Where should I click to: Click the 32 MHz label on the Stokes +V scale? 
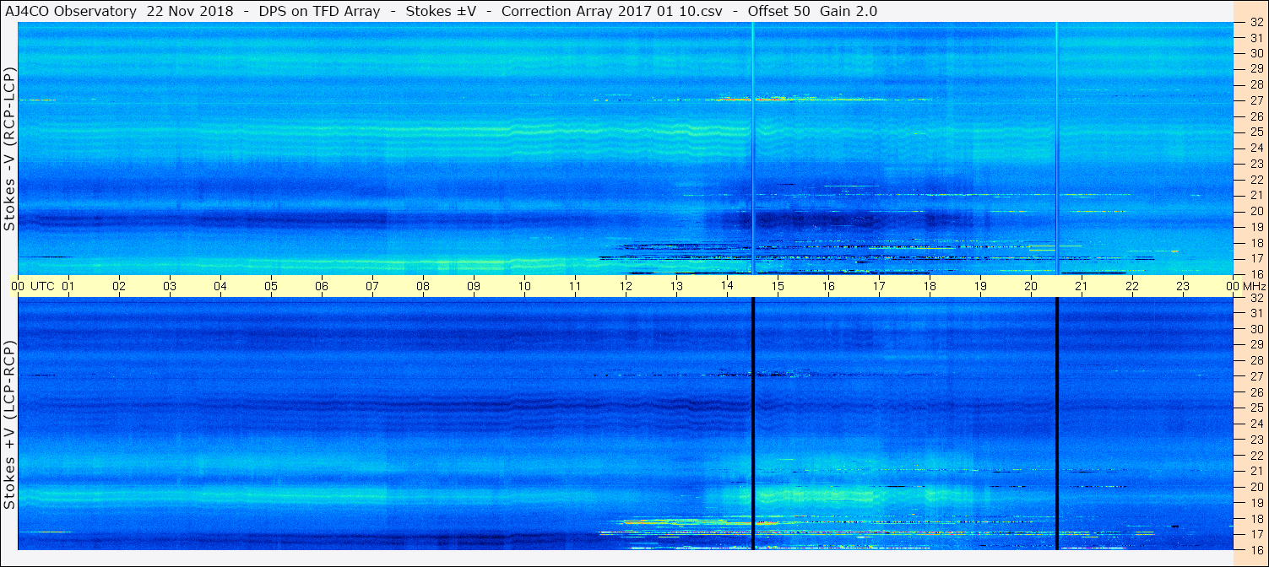point(1255,298)
